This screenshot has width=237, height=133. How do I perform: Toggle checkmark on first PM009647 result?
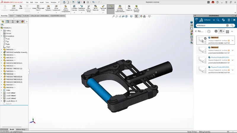tap(205, 38)
